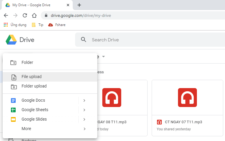225x141 pixels.
Task: Click 'You shared yesterday' text
Action: coord(174,129)
